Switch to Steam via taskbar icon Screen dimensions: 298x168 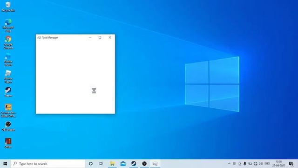(134, 164)
